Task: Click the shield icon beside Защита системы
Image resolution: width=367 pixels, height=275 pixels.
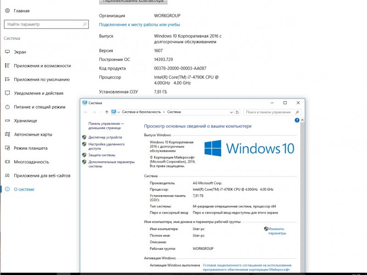Action: click(x=84, y=155)
